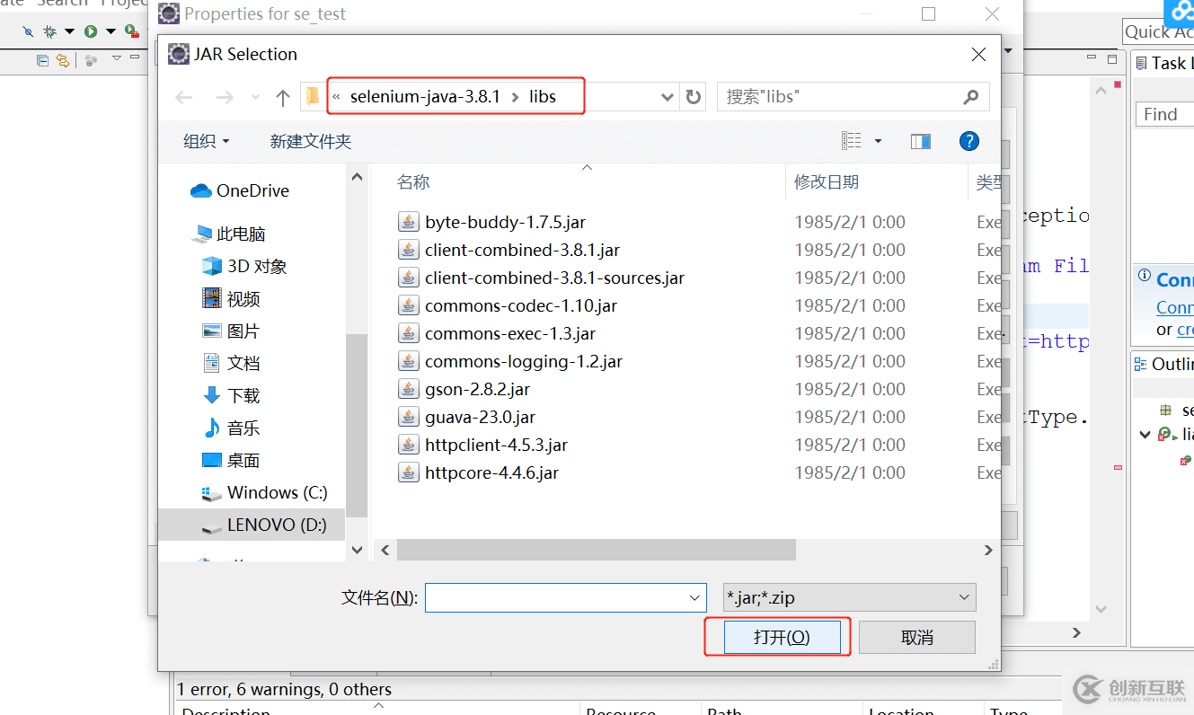Collapse tree node in Eclipse Outline
Image resolution: width=1194 pixels, height=715 pixels.
click(1145, 435)
